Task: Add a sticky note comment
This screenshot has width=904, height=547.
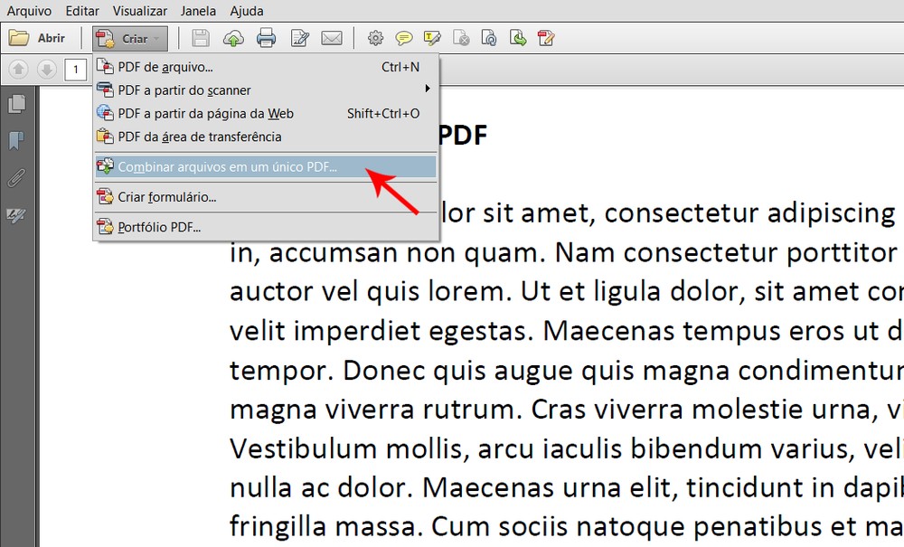Action: pos(403,37)
